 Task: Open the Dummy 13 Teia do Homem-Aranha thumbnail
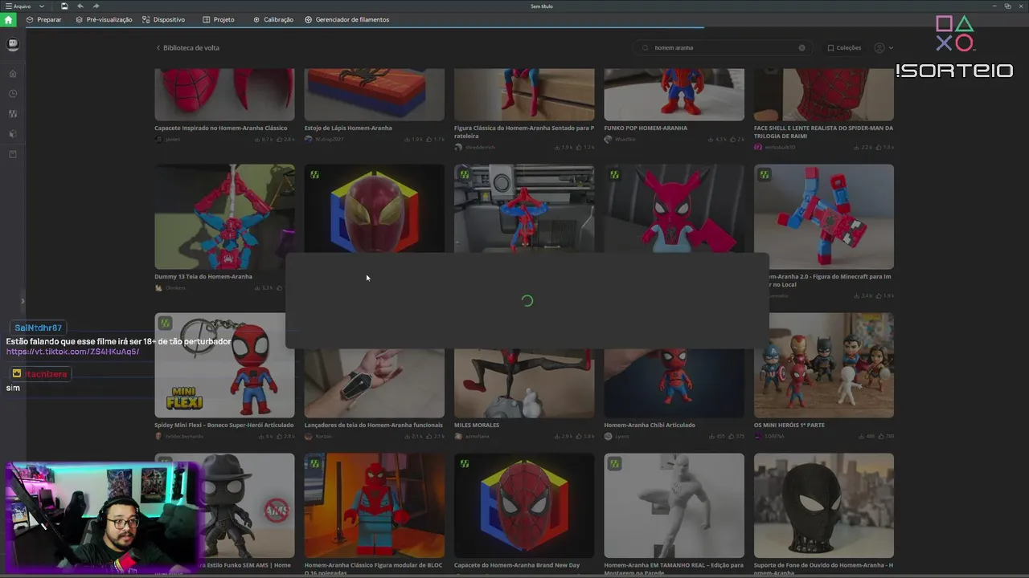(x=224, y=217)
